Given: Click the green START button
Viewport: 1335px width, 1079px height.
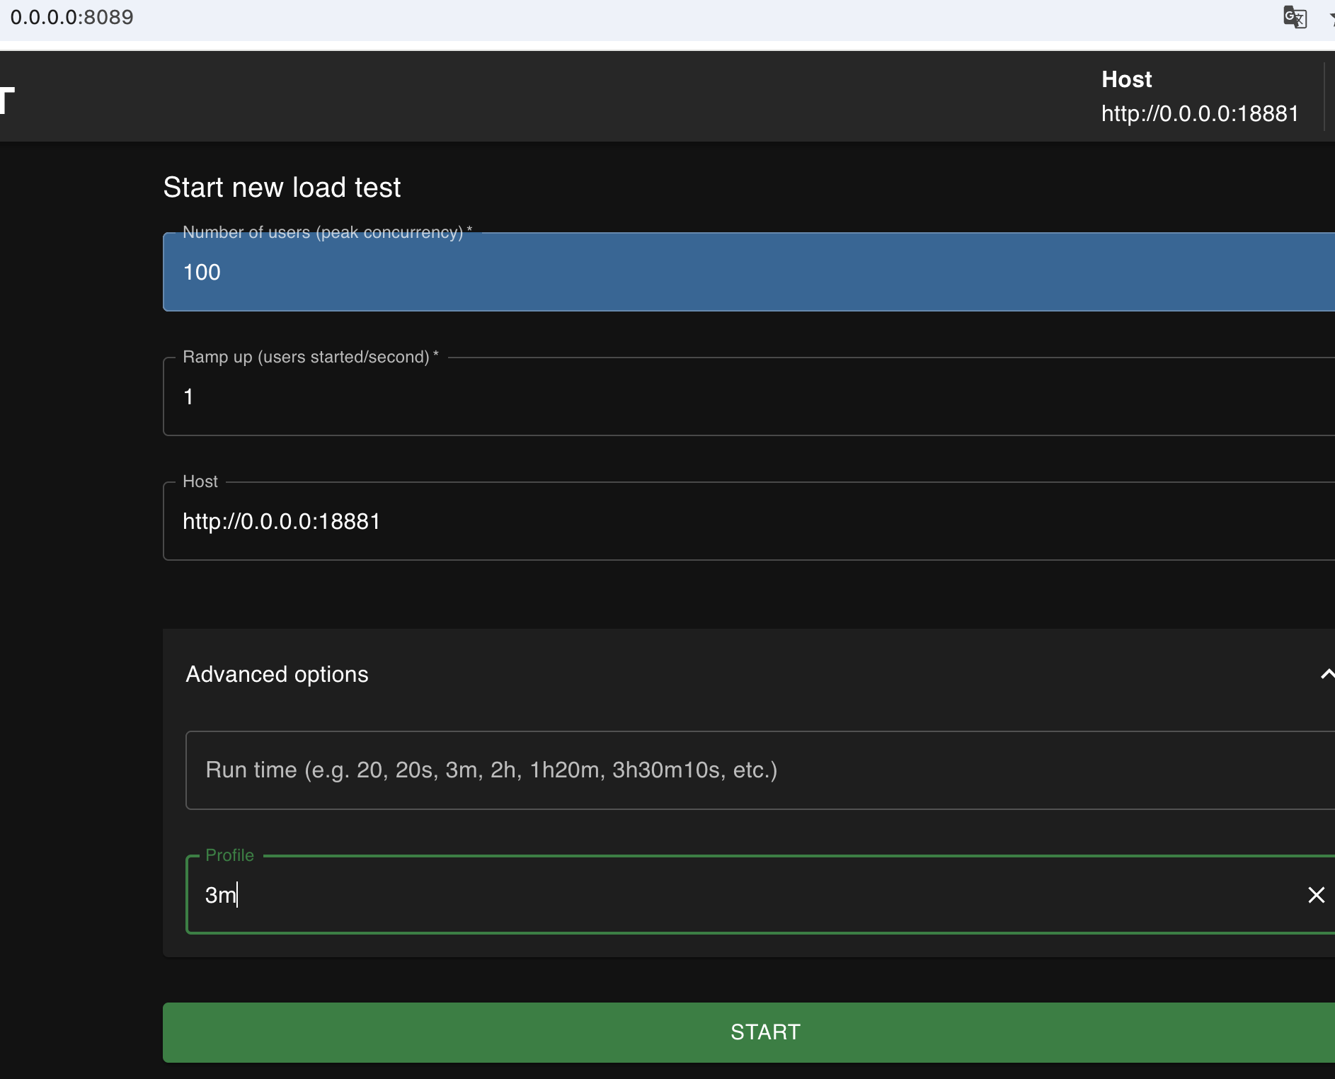Looking at the screenshot, I should (749, 1032).
